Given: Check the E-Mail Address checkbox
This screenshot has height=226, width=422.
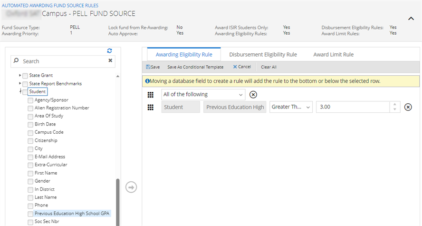Looking at the screenshot, I should pos(30,157).
